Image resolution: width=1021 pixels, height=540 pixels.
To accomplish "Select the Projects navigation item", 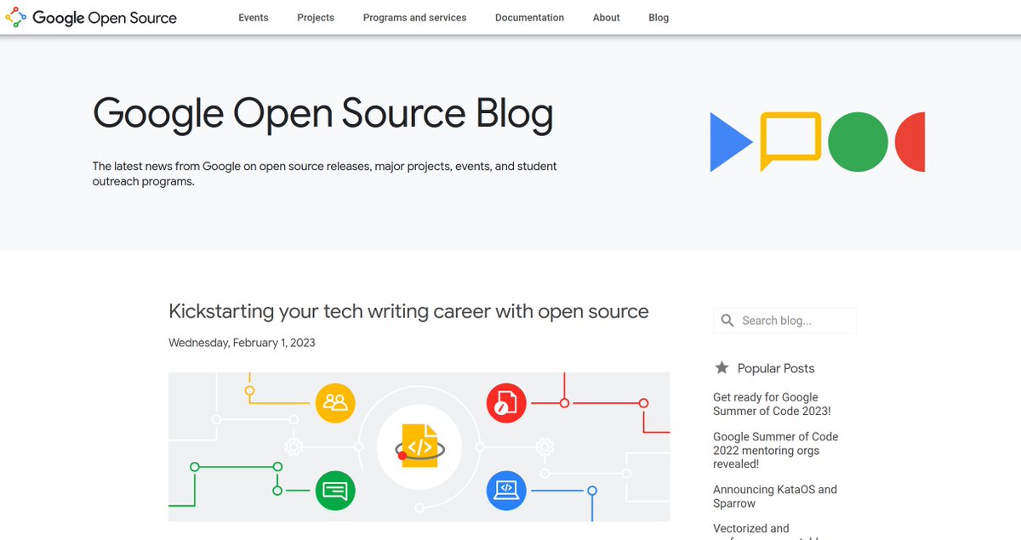I will (316, 17).
